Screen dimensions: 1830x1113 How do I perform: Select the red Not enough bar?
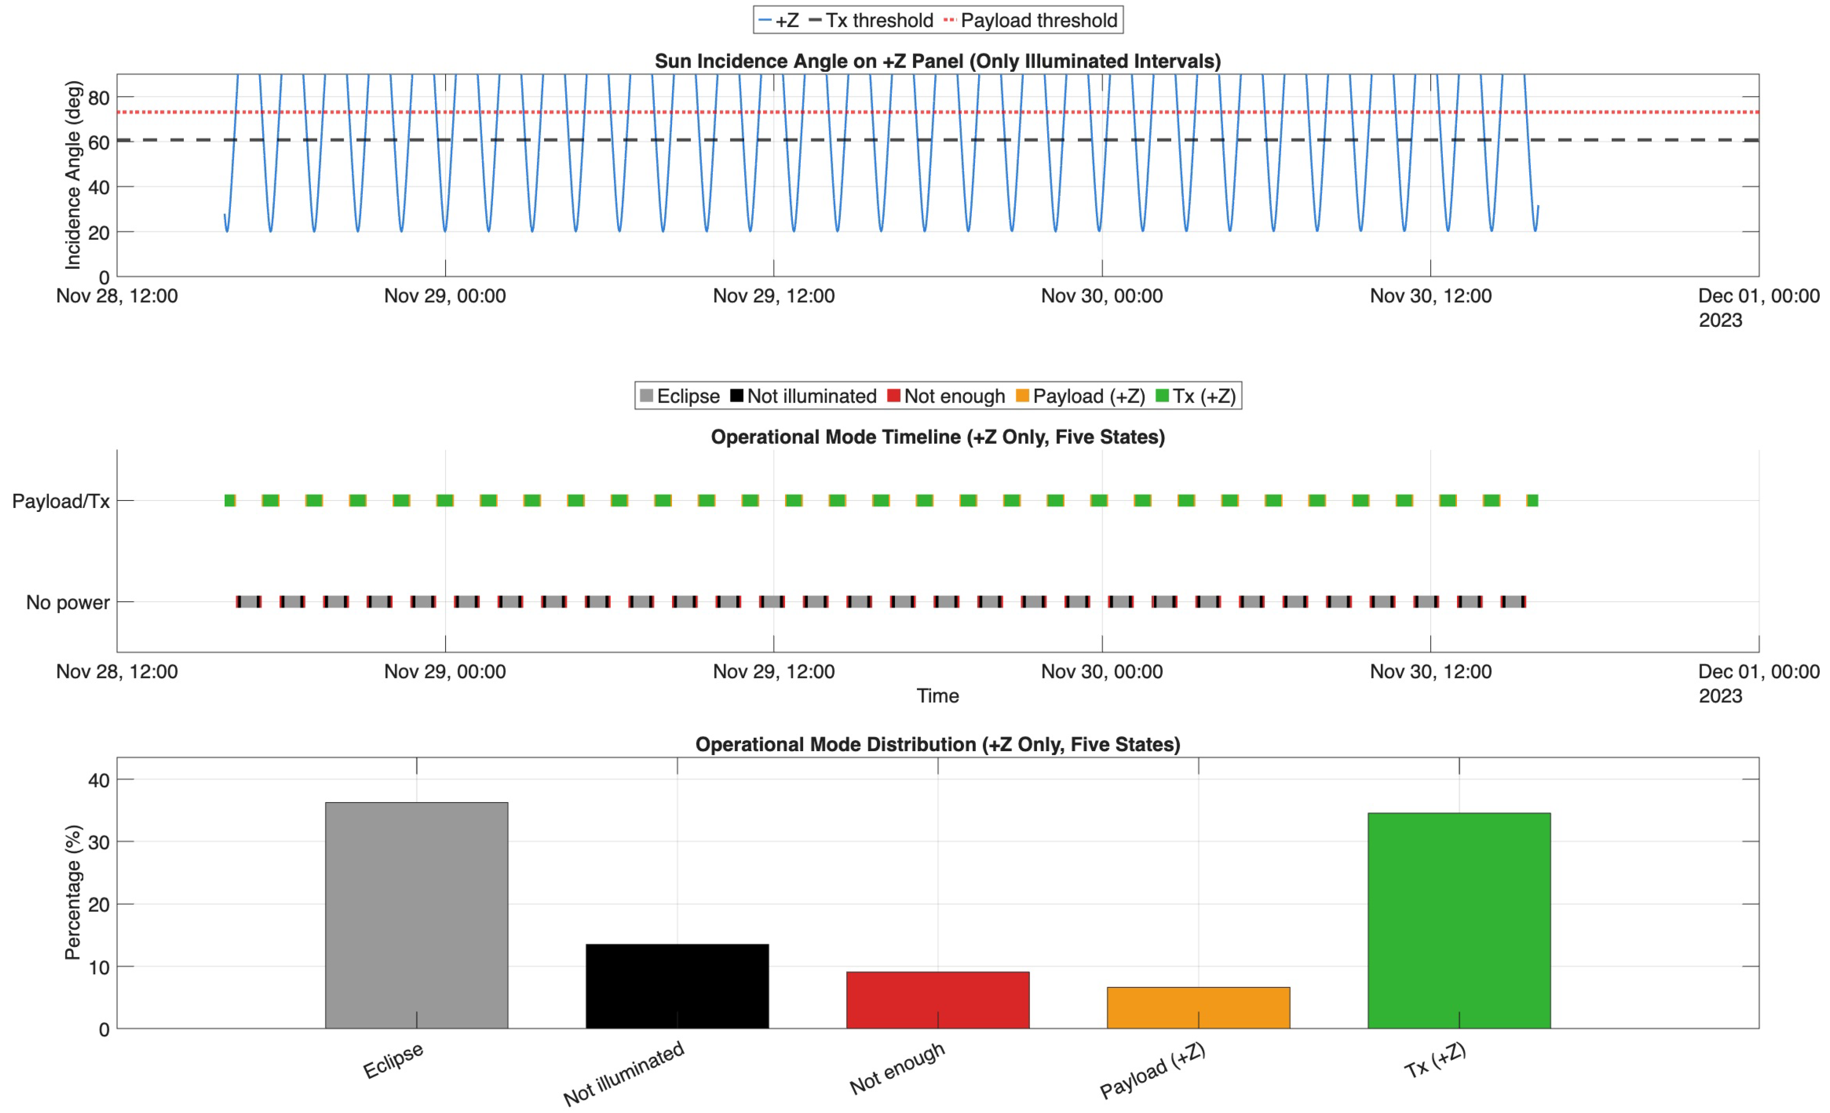[938, 1000]
